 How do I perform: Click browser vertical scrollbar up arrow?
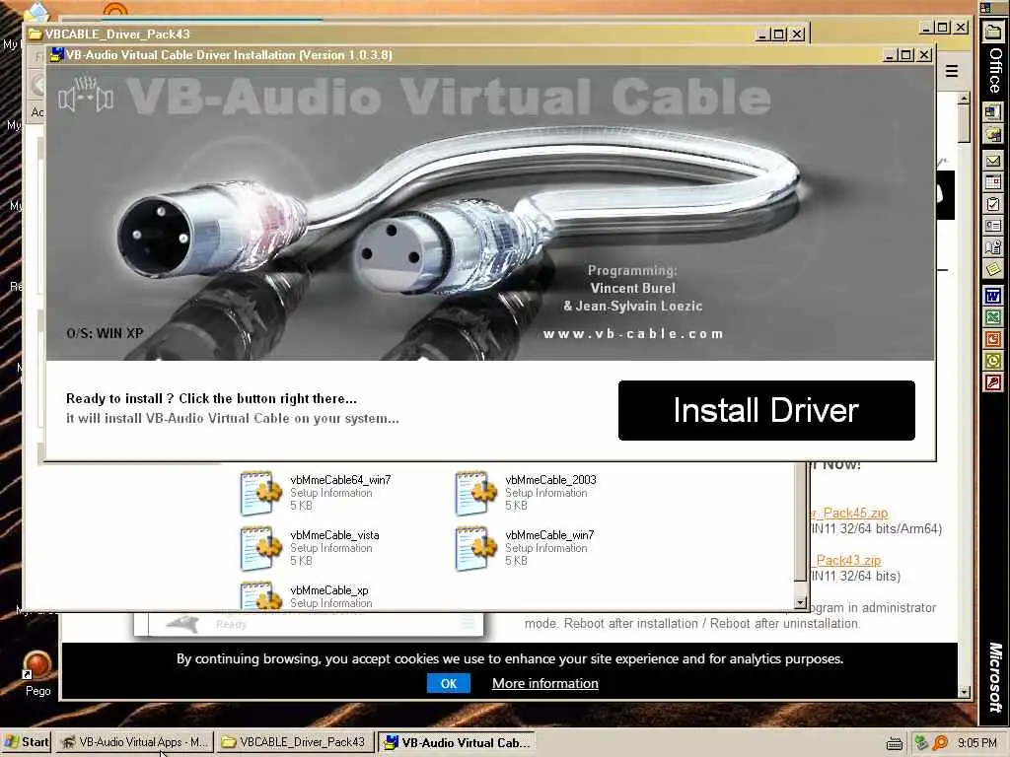[x=964, y=99]
